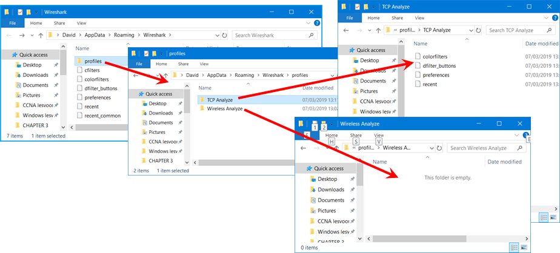Open Documents in Wireless Analyze window sidebar
The height and width of the screenshot is (253, 560).
click(331, 200)
